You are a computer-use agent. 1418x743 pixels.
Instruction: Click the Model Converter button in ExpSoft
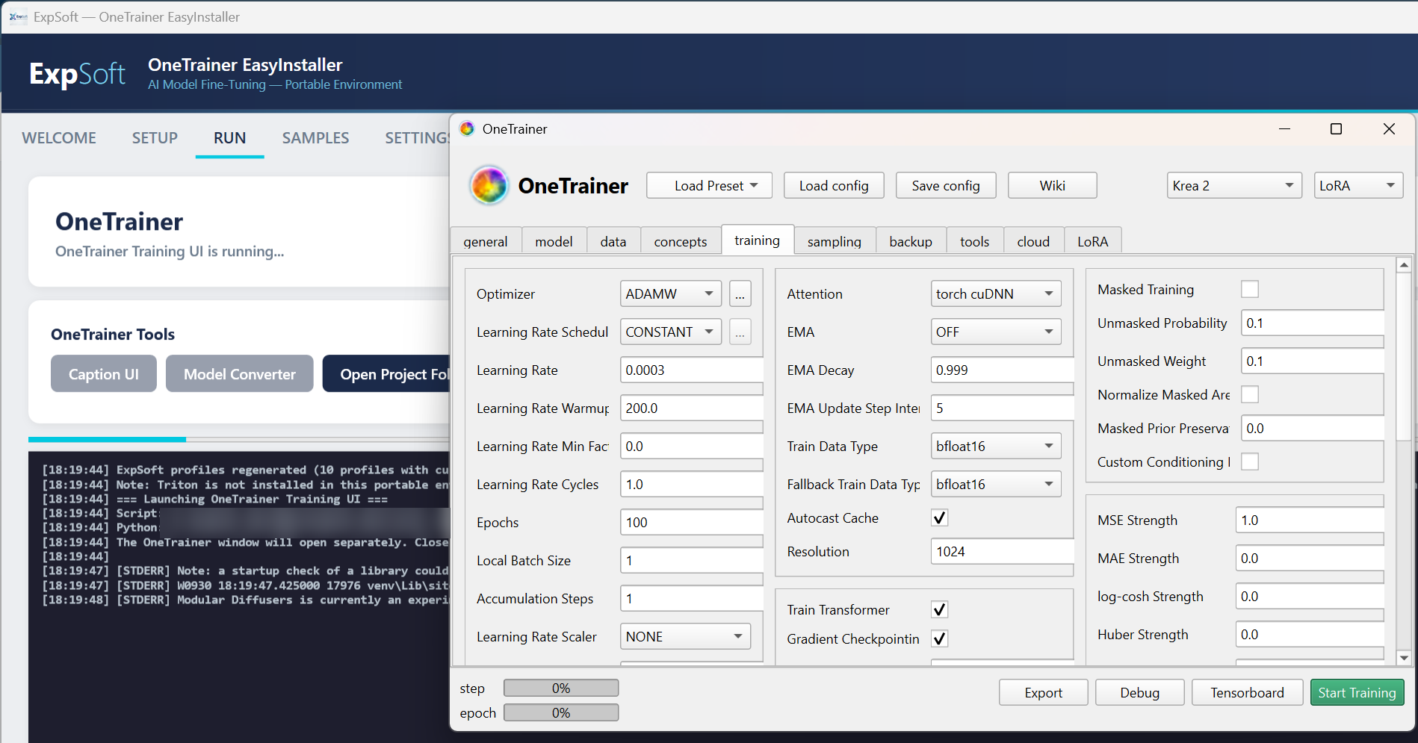click(x=240, y=373)
